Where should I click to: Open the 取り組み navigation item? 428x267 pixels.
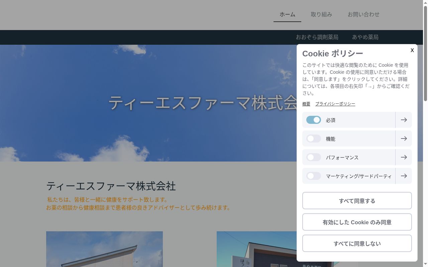tap(321, 14)
